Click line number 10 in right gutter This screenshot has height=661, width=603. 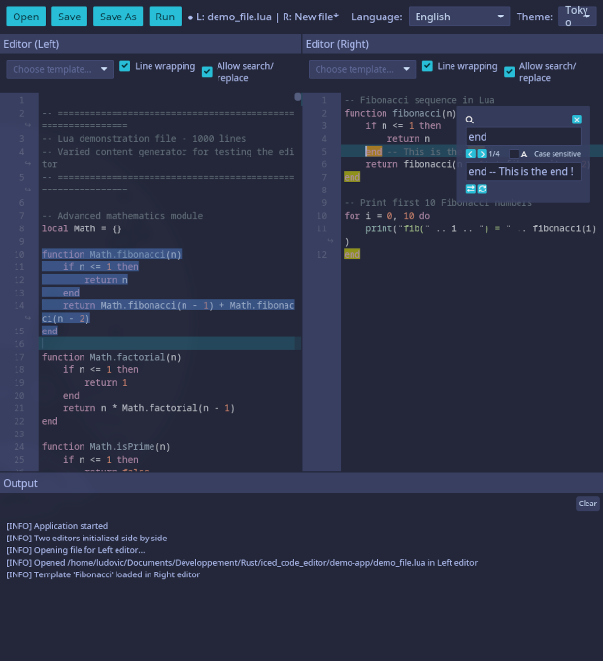tap(321, 216)
